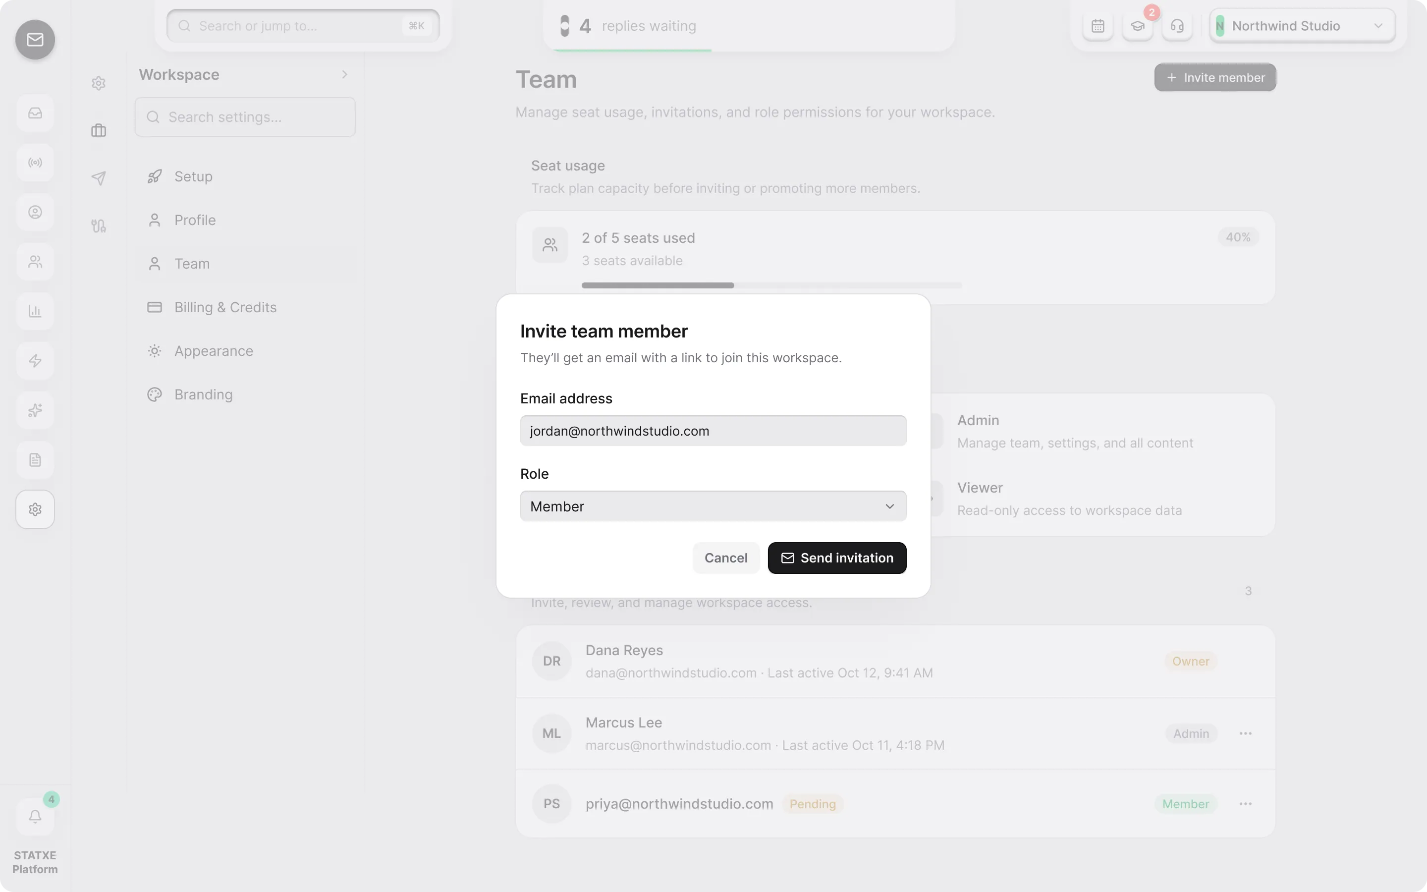Click the Pending badge next to priya

coord(813,804)
